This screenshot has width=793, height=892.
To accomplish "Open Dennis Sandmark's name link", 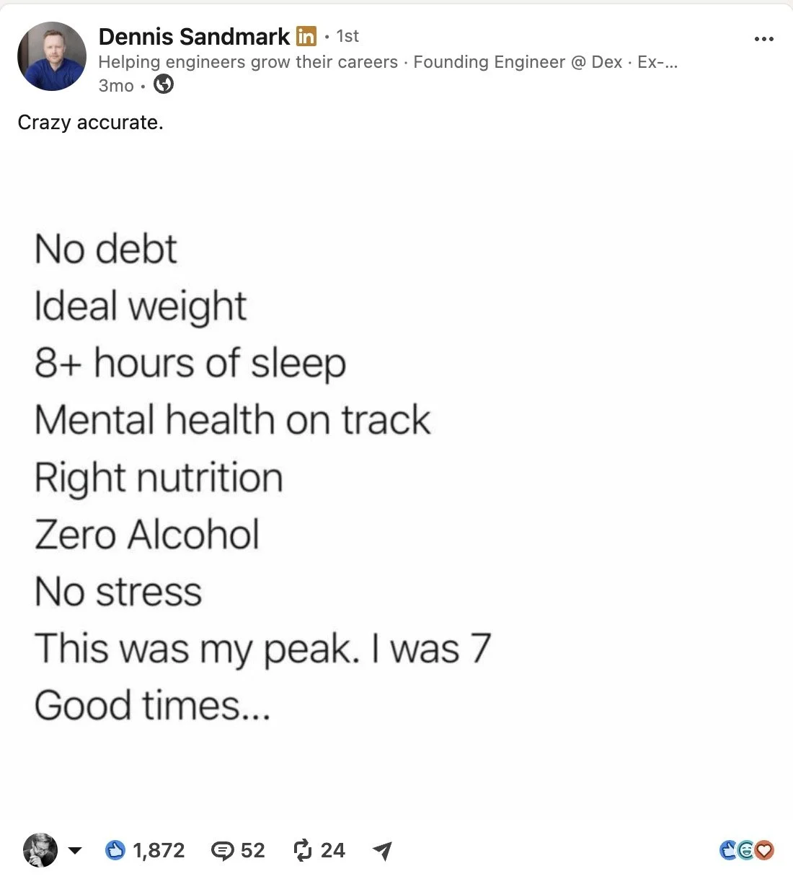I will pos(194,36).
